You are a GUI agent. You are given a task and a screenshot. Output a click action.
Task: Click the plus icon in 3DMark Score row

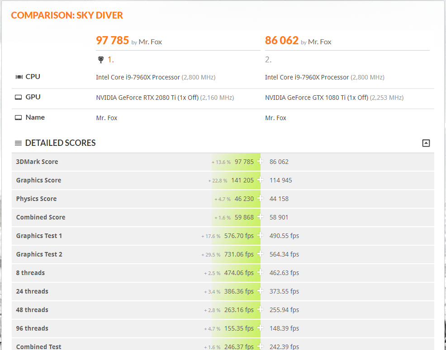[260, 161]
